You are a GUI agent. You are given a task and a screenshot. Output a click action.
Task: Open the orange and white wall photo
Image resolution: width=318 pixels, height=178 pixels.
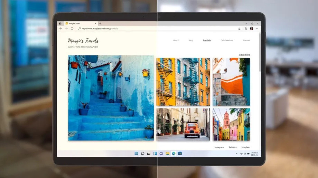point(231,82)
